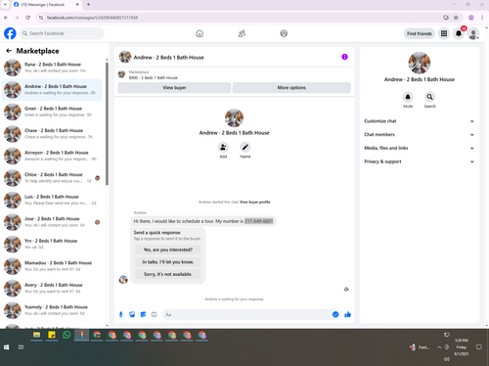
Task: Open Sticky Notes from the taskbar
Action: (52, 335)
